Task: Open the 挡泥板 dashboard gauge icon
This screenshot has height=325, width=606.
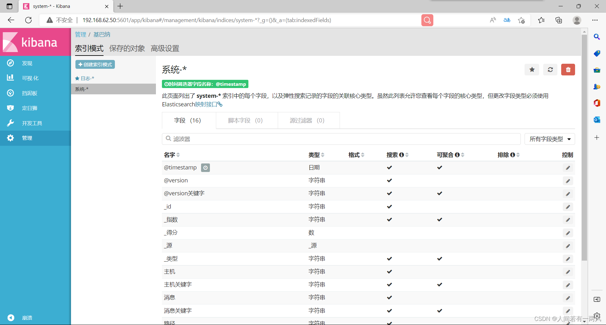Action: tap(10, 93)
